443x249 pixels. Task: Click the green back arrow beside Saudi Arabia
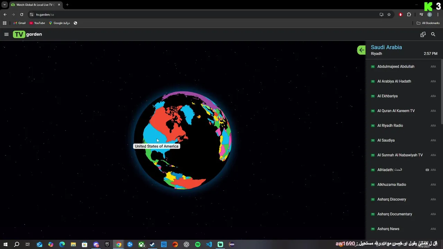click(x=361, y=50)
